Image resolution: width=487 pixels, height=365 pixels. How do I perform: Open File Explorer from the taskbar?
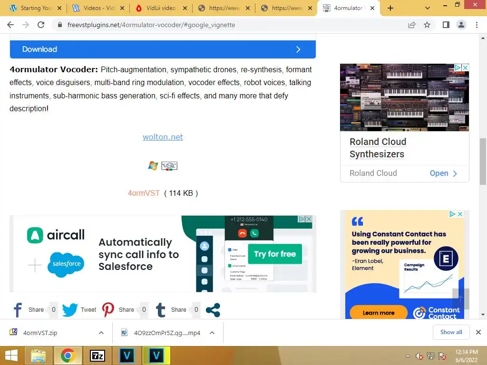pos(38,355)
